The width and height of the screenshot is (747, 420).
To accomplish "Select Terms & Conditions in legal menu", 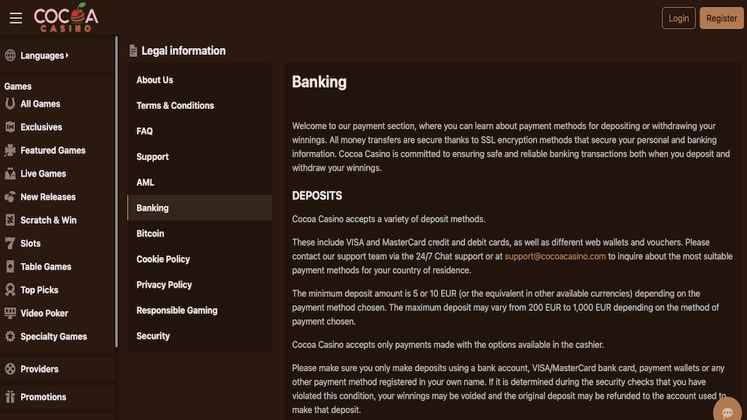I will pos(175,106).
